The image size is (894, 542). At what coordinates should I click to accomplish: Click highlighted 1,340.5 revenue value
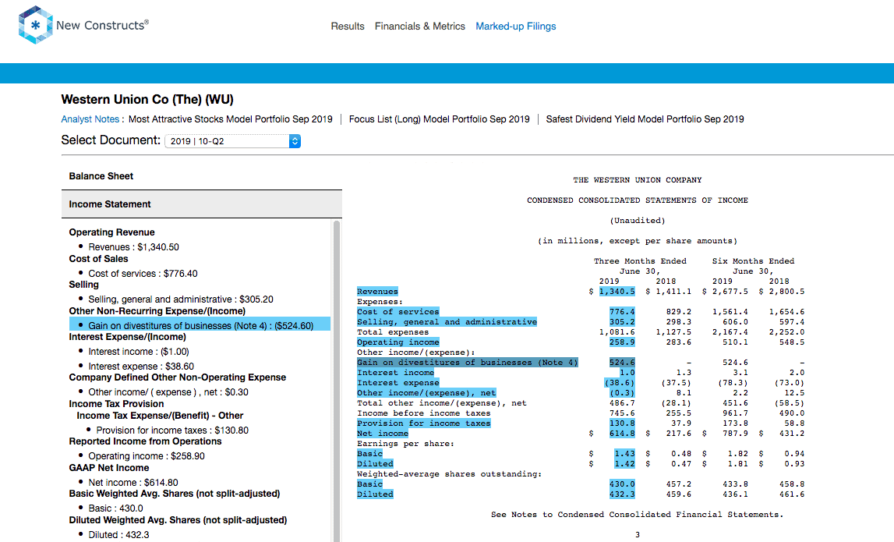coord(617,292)
